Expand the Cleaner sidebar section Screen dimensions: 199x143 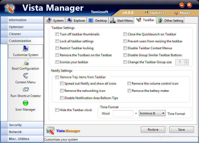[22, 34]
